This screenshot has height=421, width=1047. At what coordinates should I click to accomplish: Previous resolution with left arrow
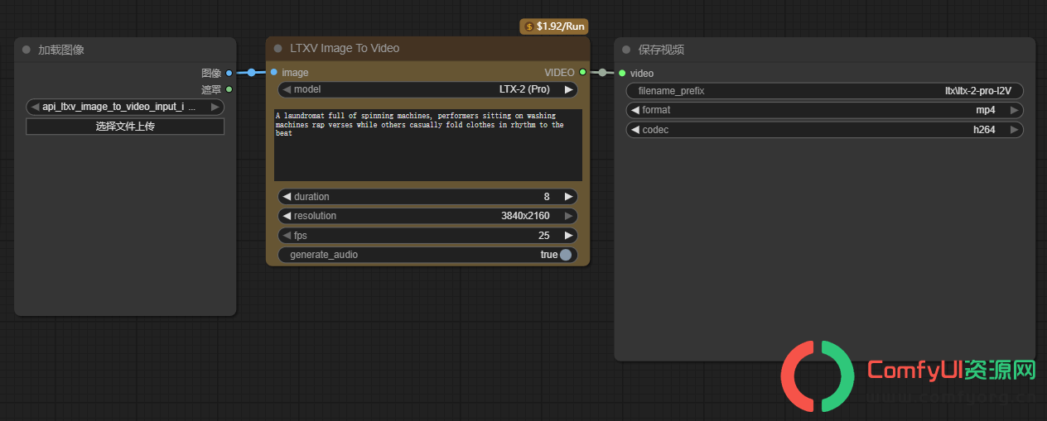tap(287, 216)
